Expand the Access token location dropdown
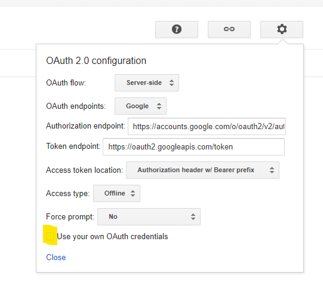This screenshot has width=323, height=281. [x=202, y=170]
